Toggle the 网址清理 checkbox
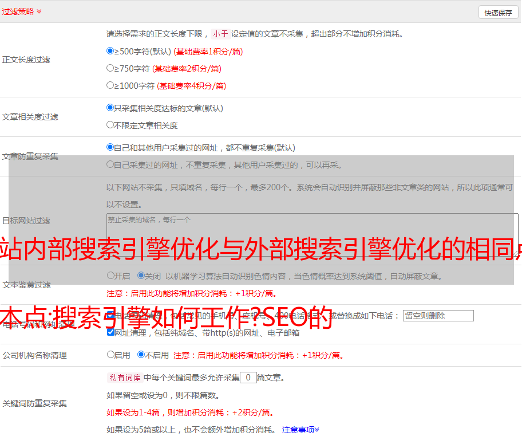This screenshot has height=440, width=522. click(x=110, y=332)
